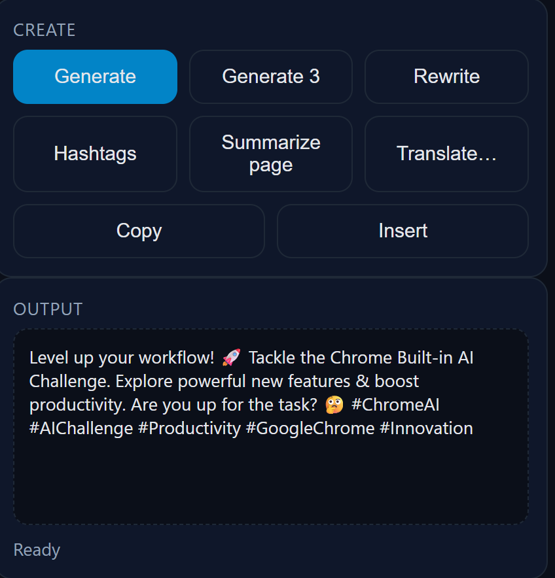Click the "Level up your workflow!" sentence
The height and width of the screenshot is (578, 555).
coord(122,358)
